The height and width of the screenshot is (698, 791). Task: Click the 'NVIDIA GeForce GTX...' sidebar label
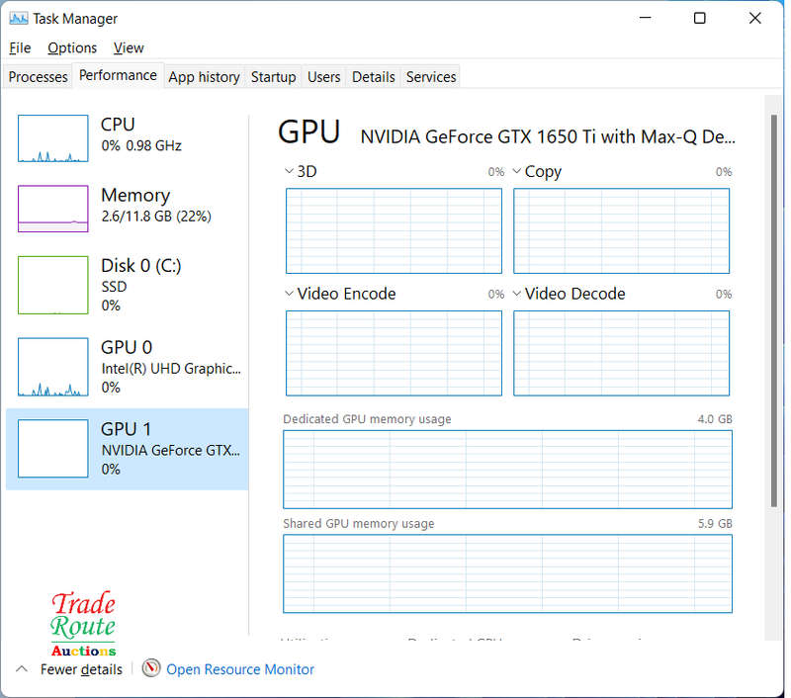click(170, 451)
